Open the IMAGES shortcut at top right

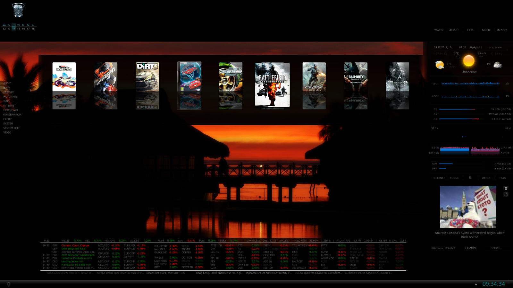[502, 30]
